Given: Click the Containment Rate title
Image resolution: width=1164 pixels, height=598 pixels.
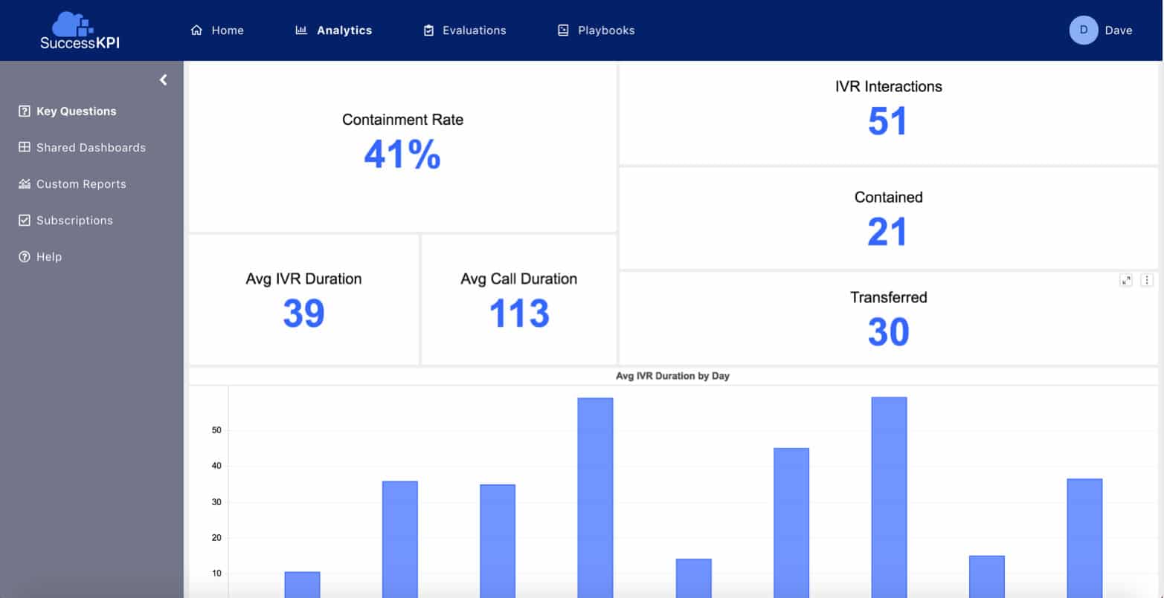Looking at the screenshot, I should coord(402,120).
